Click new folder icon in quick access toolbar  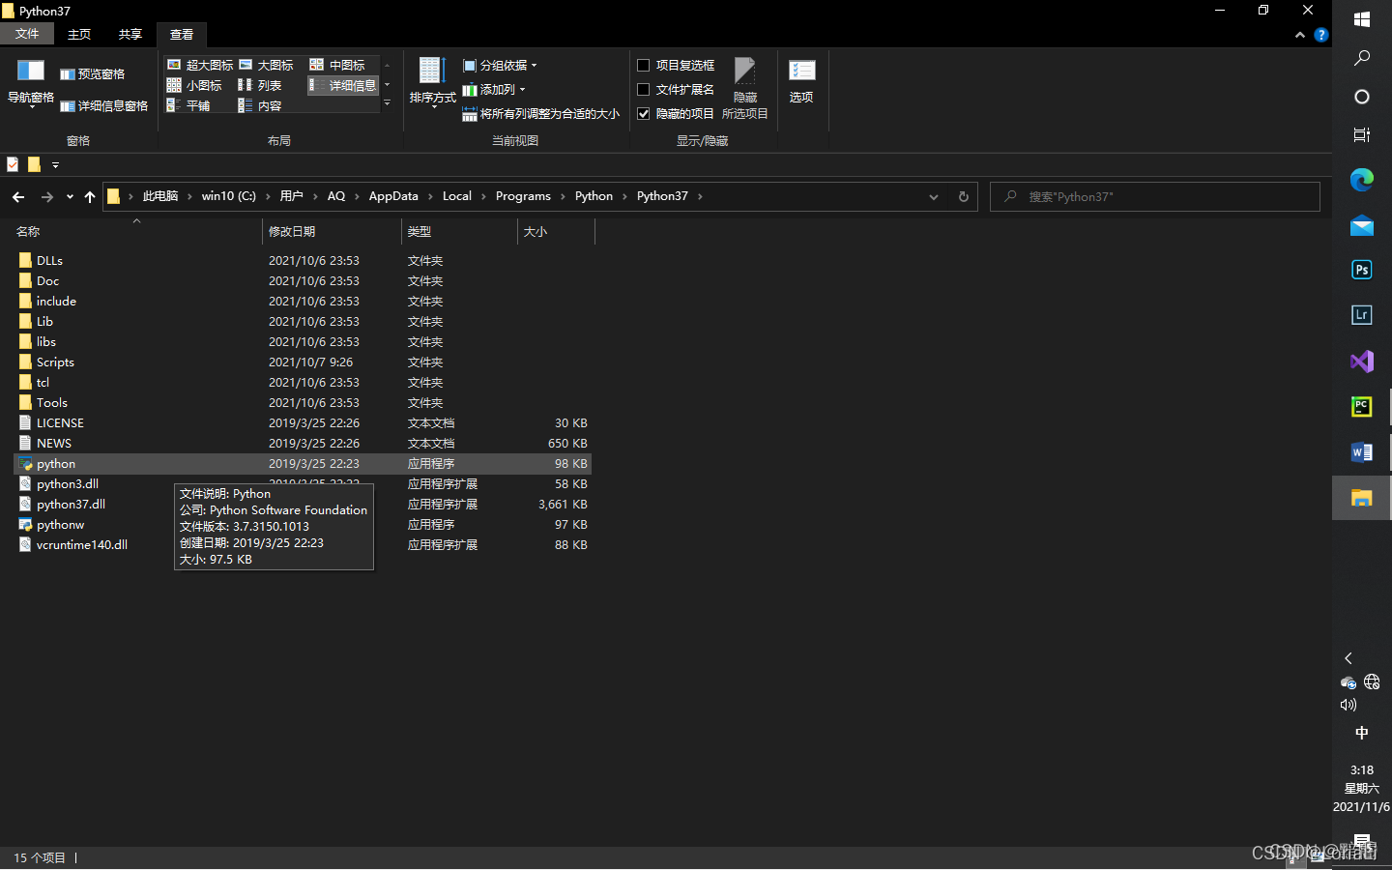coord(34,164)
